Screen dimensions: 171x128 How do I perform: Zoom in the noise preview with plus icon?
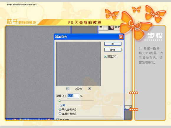(89, 89)
